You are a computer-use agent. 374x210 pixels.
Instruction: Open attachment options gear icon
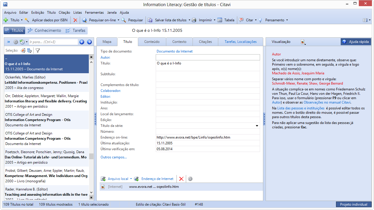pos(190,179)
